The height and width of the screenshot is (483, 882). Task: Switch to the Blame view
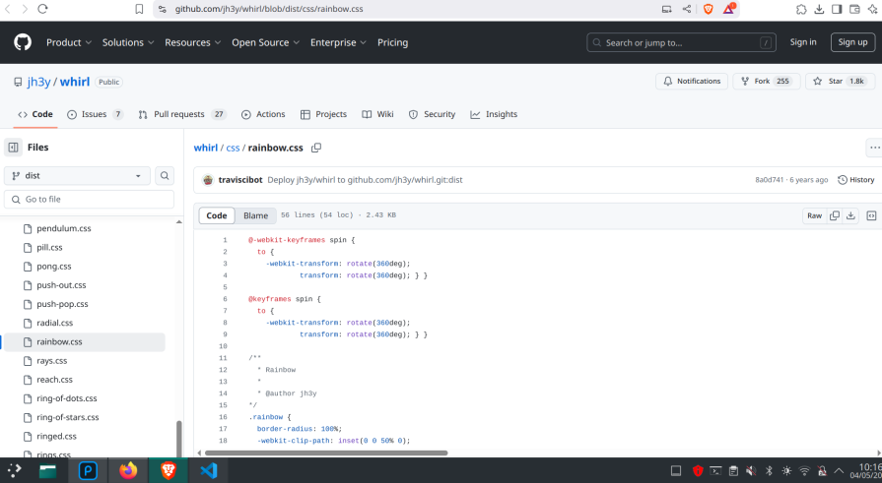tap(255, 215)
